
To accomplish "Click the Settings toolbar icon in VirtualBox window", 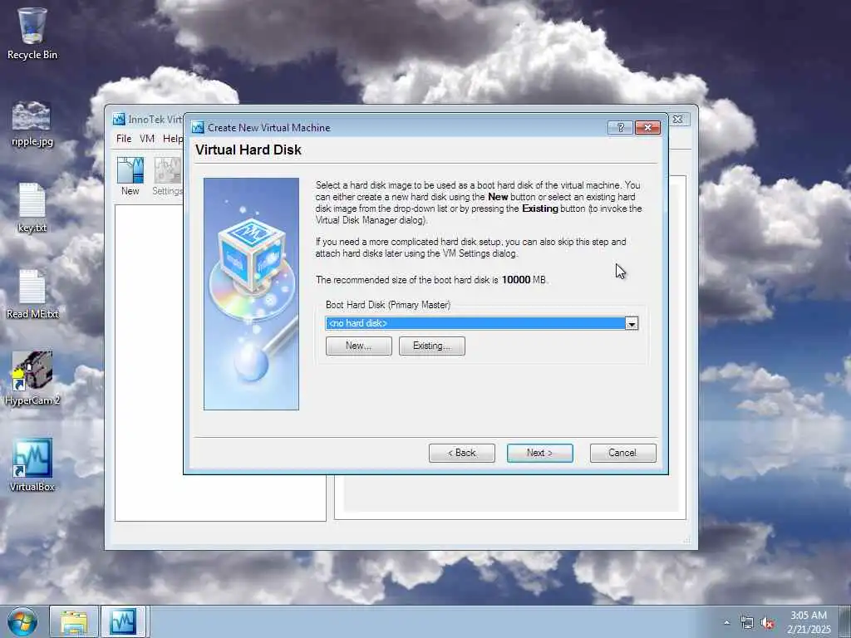I will [x=167, y=176].
